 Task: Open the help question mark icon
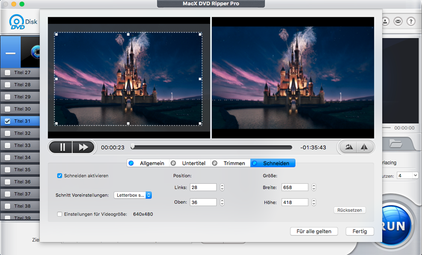pyautogui.click(x=411, y=22)
